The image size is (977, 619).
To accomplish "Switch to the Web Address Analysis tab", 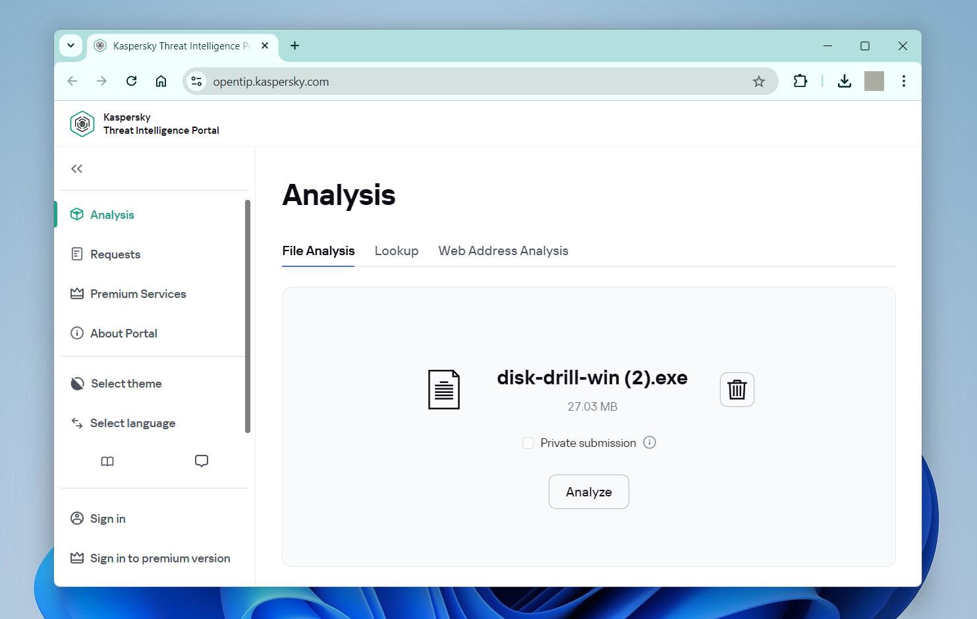I will [x=503, y=251].
